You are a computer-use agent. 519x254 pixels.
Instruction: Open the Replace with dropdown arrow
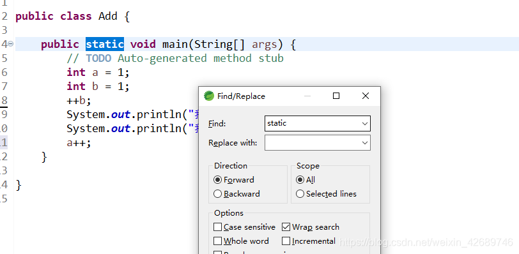pyautogui.click(x=365, y=143)
